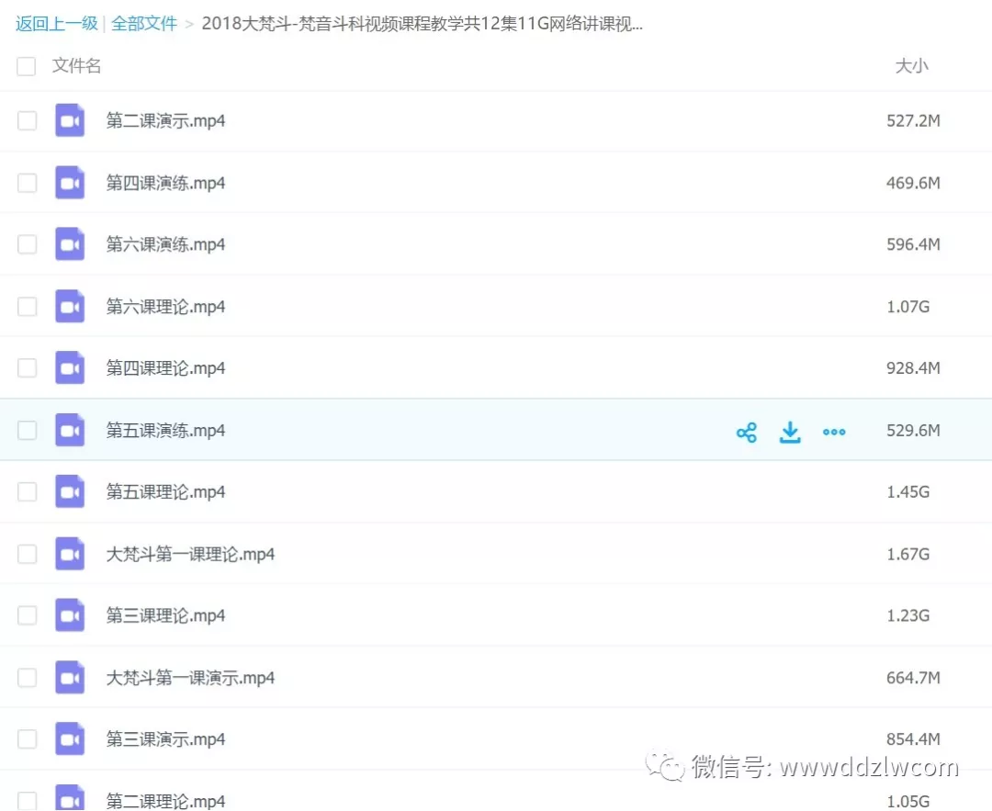The width and height of the screenshot is (992, 811).
Task: Click the share icon on 第五课演练.mp4 row
Action: [747, 432]
